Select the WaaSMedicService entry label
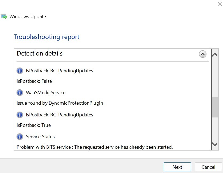 point(46,93)
